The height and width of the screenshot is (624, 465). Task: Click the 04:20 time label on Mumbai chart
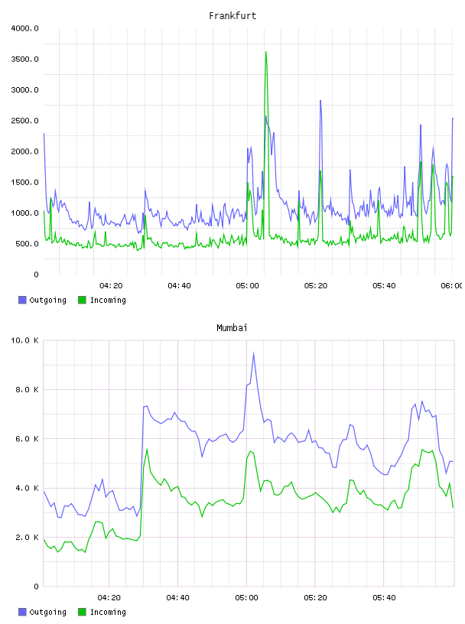pos(109,598)
